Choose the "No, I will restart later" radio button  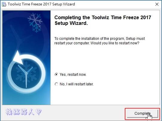click(x=56, y=84)
